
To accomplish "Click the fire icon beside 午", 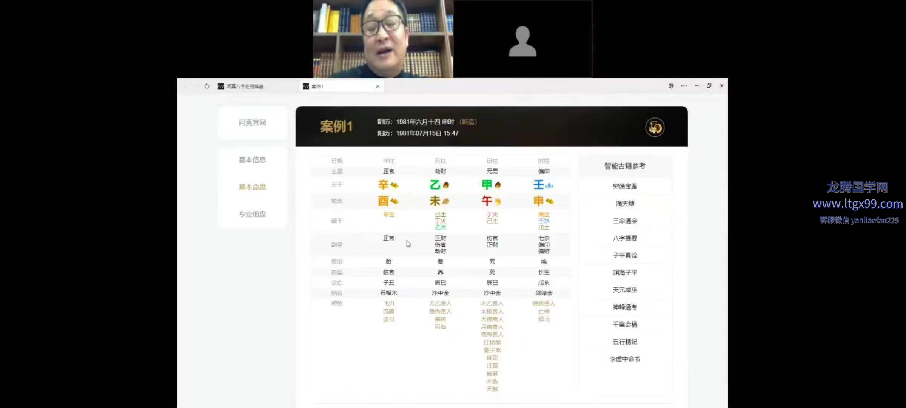I will point(498,201).
